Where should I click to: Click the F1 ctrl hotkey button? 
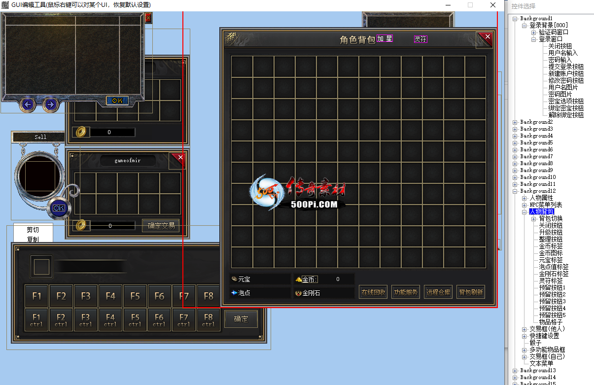(37, 320)
